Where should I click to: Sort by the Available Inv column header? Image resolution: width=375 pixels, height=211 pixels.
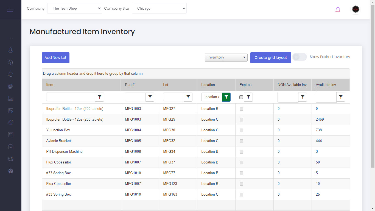pos(326,85)
